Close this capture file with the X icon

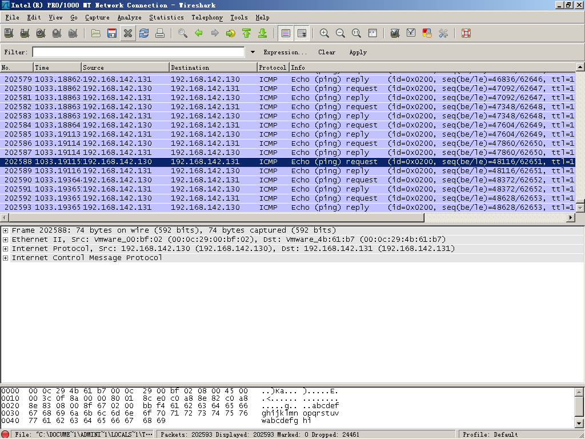(x=128, y=33)
